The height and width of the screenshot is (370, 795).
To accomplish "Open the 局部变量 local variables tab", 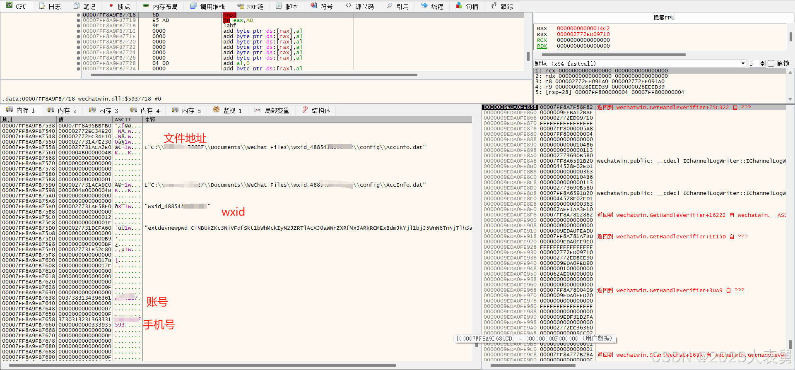I will (x=272, y=110).
